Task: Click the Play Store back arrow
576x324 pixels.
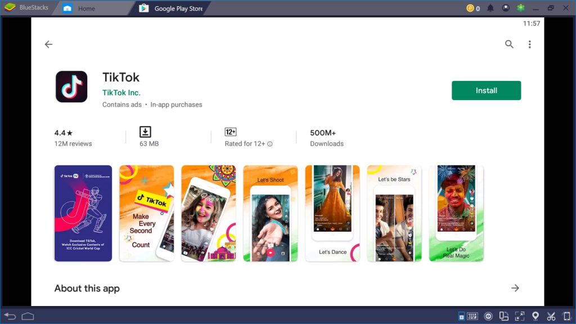Action: pos(48,44)
